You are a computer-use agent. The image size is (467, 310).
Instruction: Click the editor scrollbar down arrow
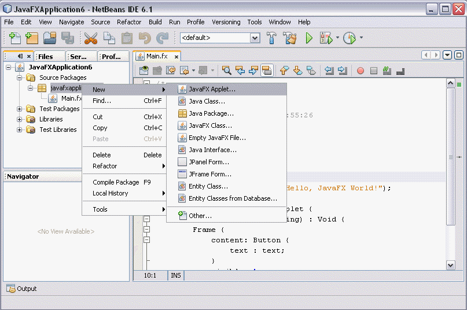tap(451, 265)
